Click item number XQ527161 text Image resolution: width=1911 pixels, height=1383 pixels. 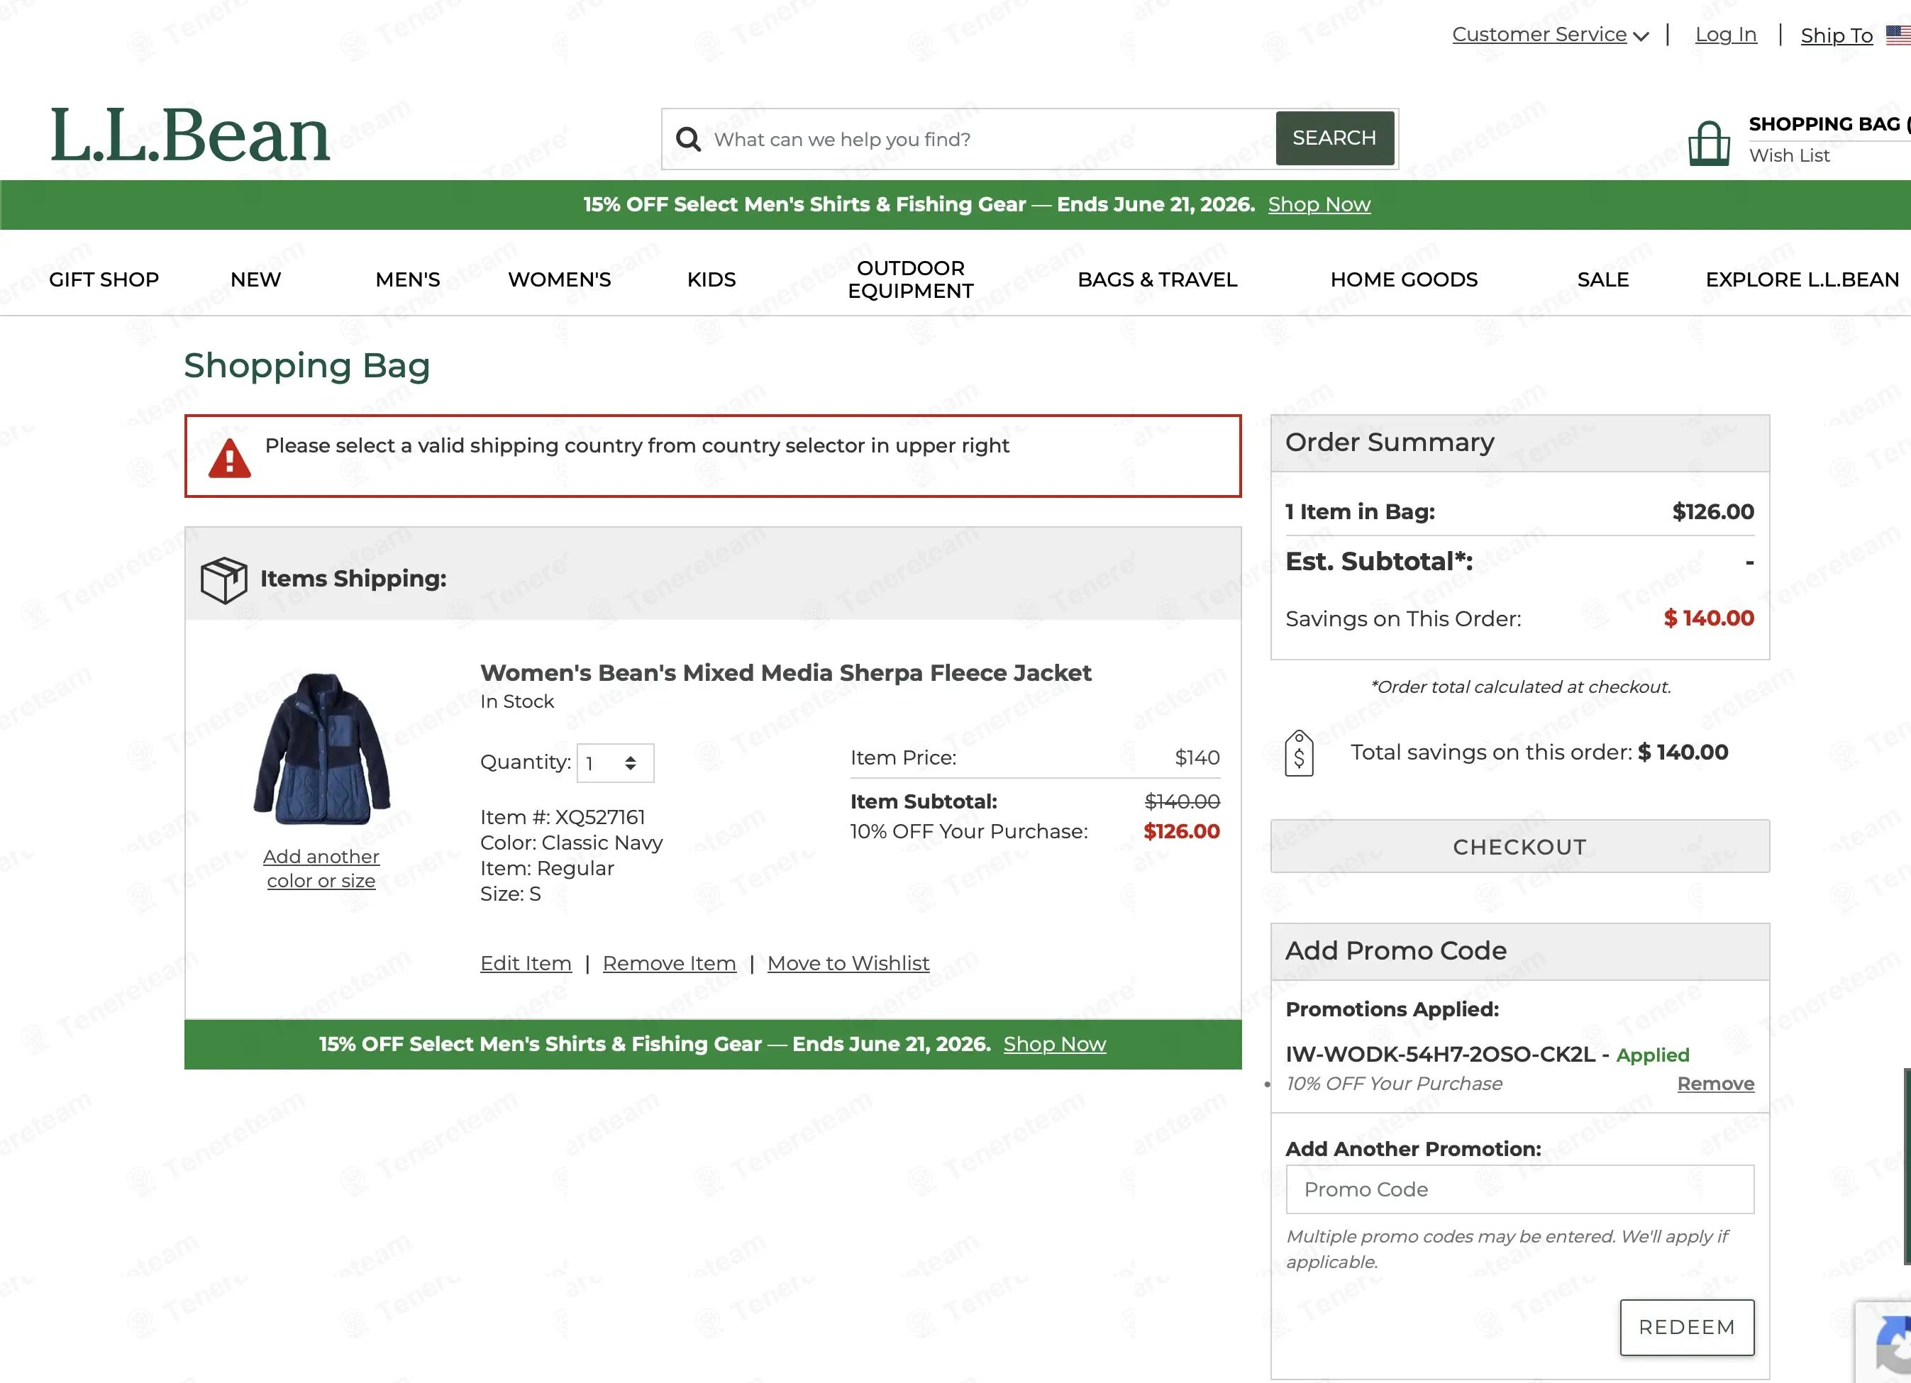563,817
